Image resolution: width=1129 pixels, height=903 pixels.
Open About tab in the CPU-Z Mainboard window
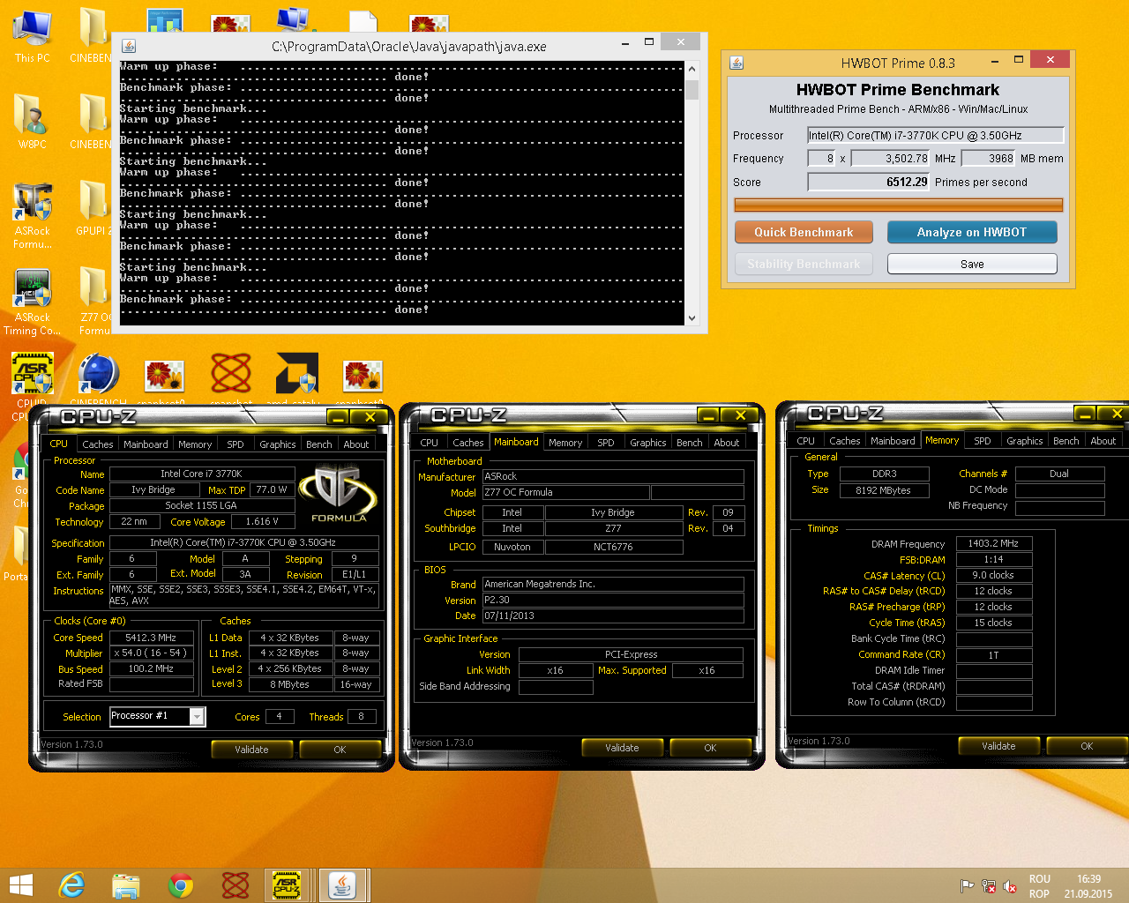pyautogui.click(x=727, y=443)
